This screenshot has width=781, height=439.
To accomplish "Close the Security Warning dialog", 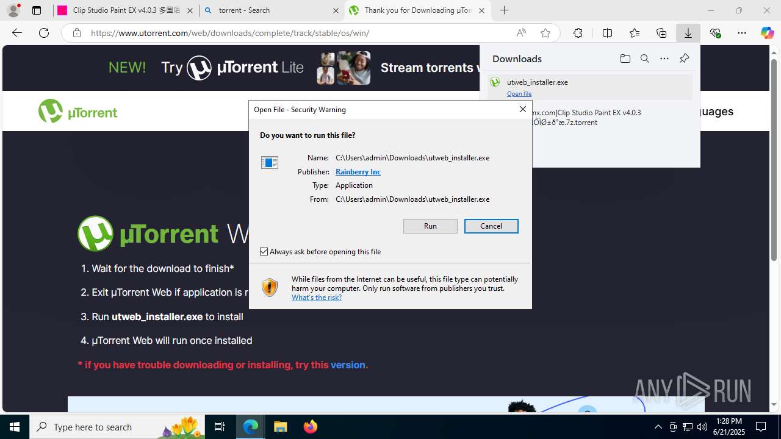I will coord(522,109).
